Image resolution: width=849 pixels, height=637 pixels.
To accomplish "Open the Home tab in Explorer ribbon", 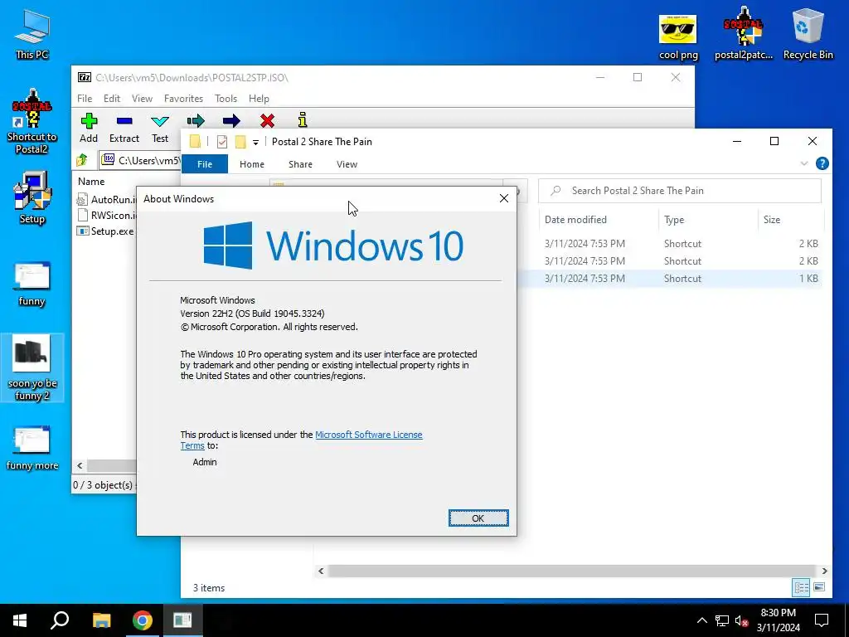I will tap(252, 164).
